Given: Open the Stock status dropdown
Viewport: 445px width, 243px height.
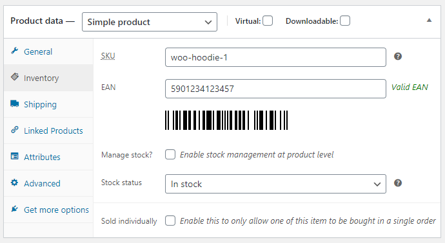Looking at the screenshot, I should pos(275,184).
